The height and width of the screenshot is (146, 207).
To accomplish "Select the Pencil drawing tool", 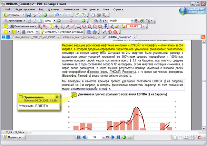I will (x=112, y=26).
